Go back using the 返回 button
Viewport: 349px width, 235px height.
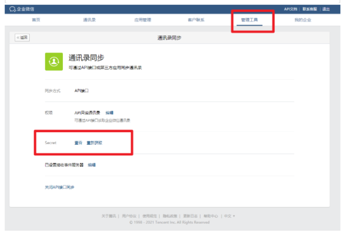click(22, 38)
